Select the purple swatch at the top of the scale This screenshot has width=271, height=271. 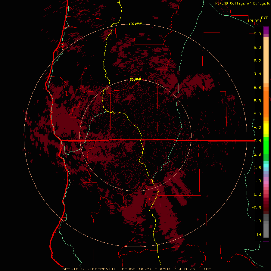[266, 30]
